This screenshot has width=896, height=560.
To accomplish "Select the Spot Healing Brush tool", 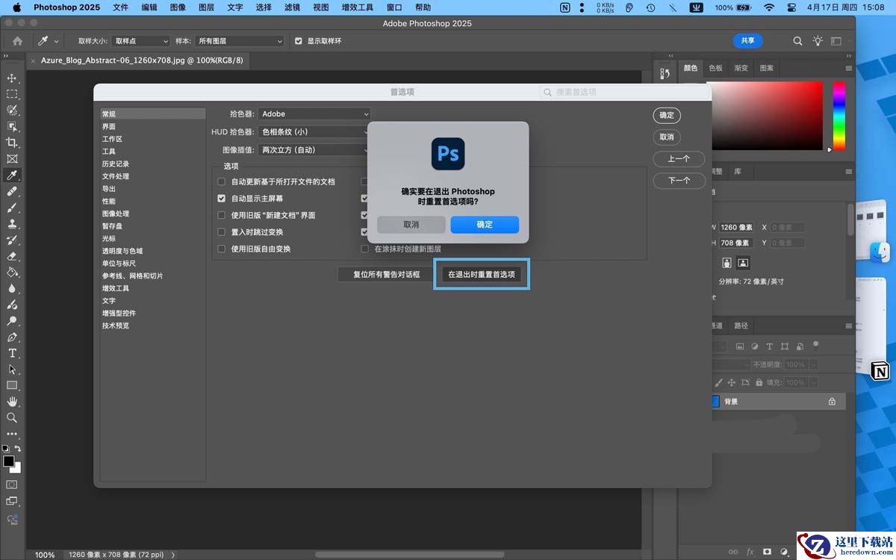I will coord(12,191).
